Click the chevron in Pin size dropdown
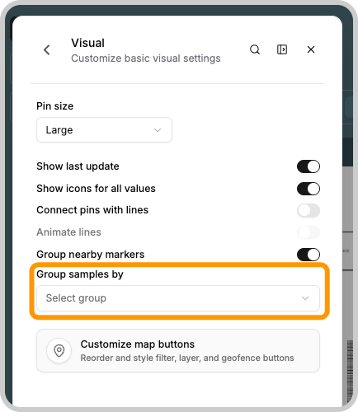The image size is (358, 412). coord(158,130)
